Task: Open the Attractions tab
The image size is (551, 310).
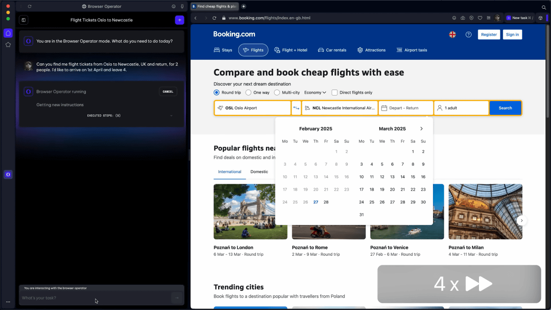Action: coord(371,50)
